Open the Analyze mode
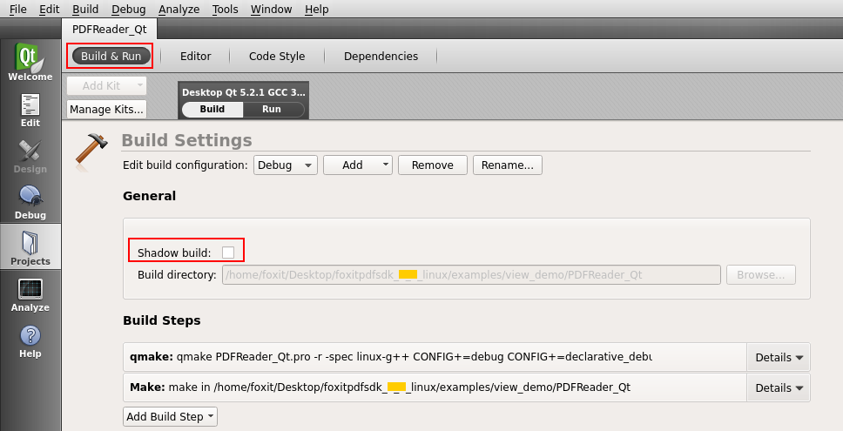This screenshot has height=431, width=843. point(30,293)
